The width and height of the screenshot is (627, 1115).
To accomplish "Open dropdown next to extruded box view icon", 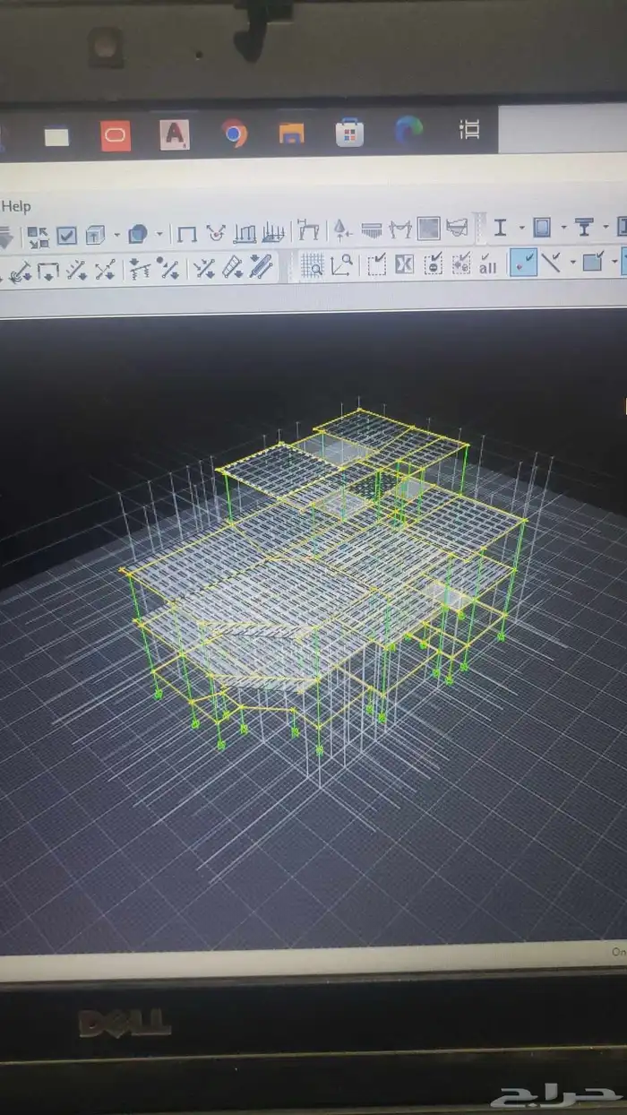I will (116, 236).
